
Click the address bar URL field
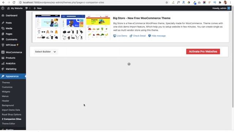pos(91,3)
